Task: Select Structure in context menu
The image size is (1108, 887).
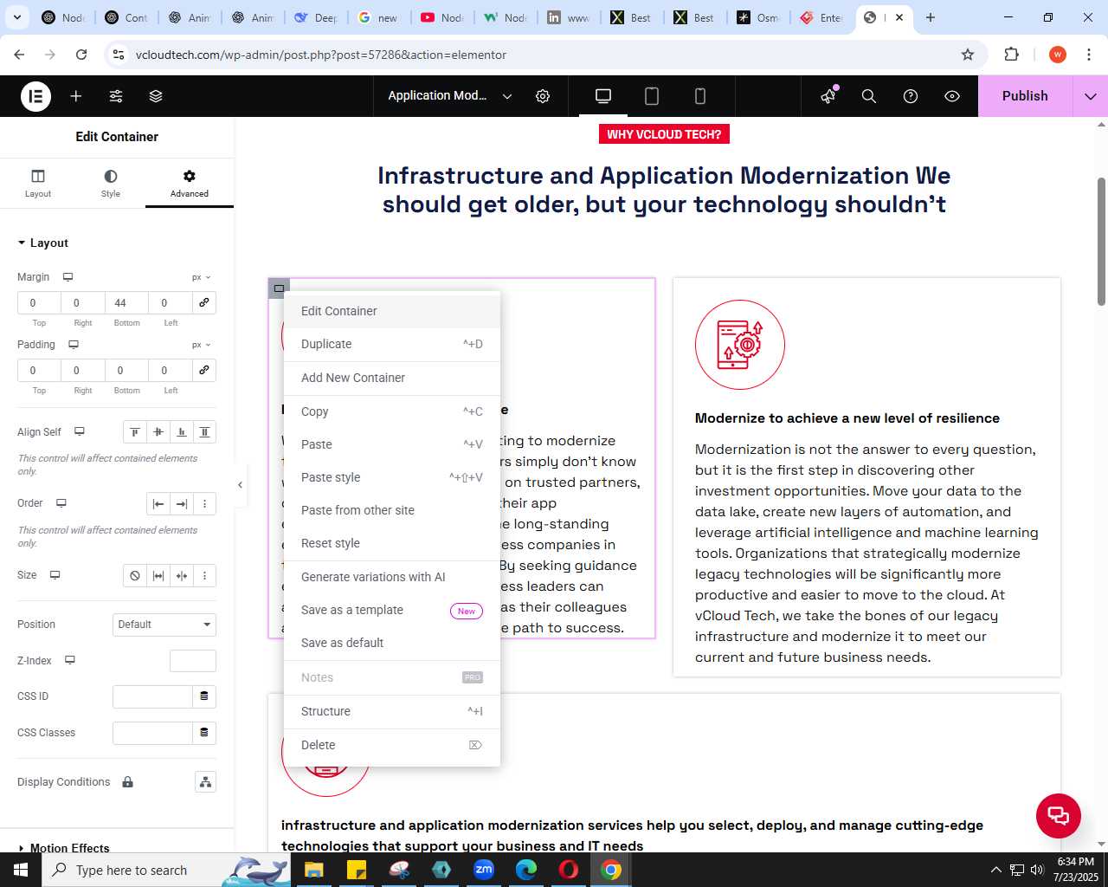Action: pos(392,711)
